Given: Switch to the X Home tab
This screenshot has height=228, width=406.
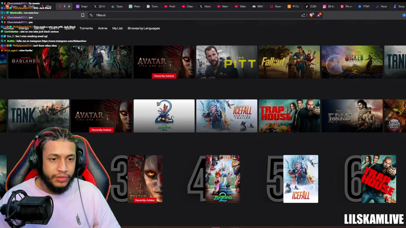Looking at the screenshot, I should pyautogui.click(x=205, y=6).
